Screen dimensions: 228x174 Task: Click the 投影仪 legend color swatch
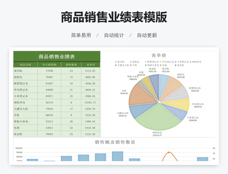[131, 62]
